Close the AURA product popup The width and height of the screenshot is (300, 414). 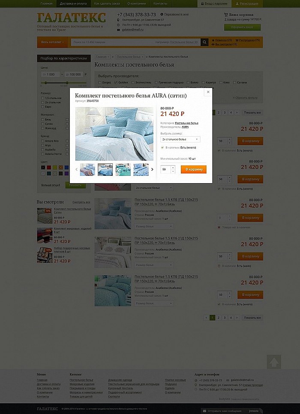(208, 92)
